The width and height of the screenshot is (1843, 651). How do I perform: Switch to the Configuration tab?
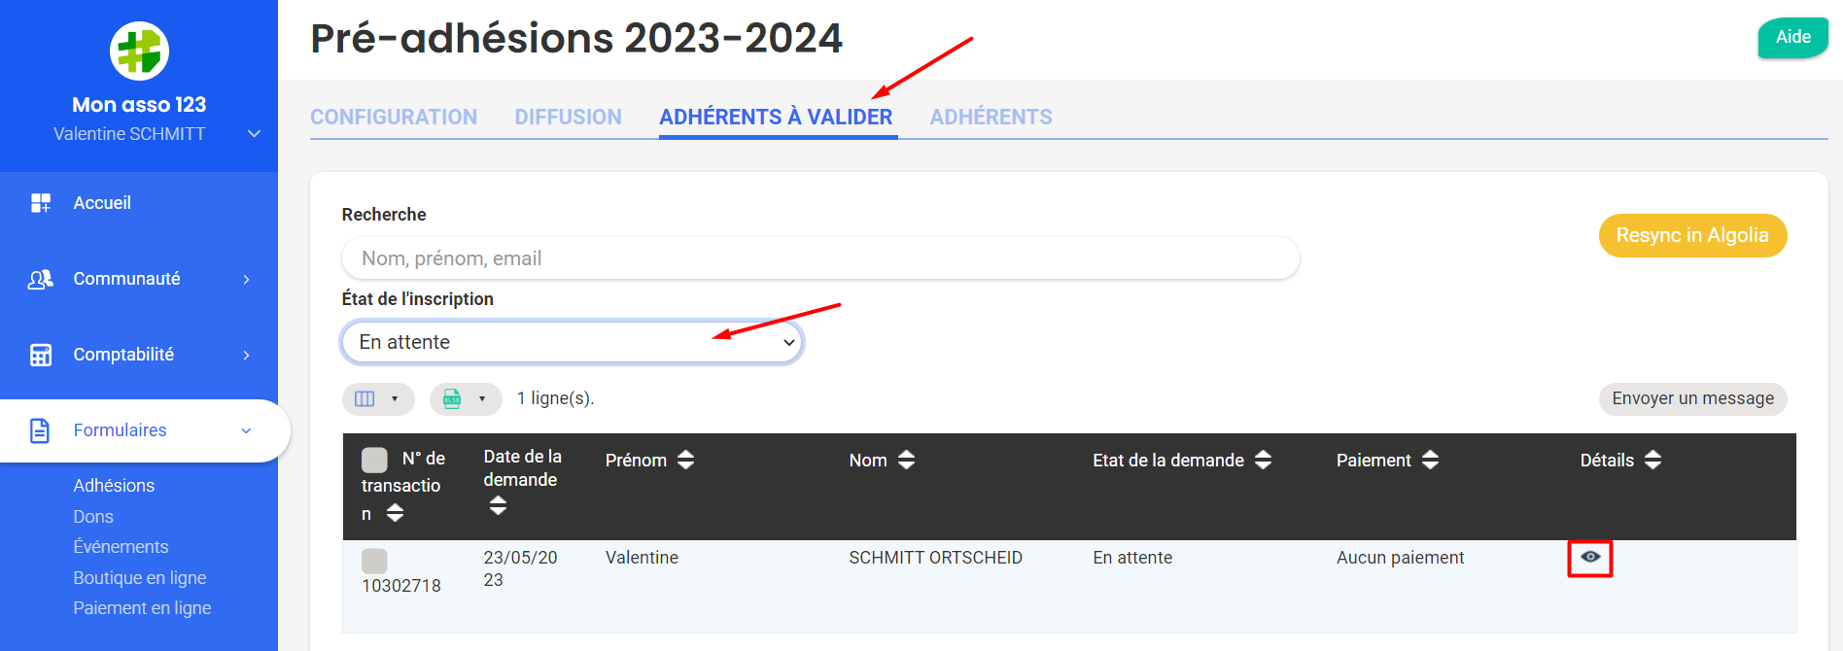coord(394,118)
